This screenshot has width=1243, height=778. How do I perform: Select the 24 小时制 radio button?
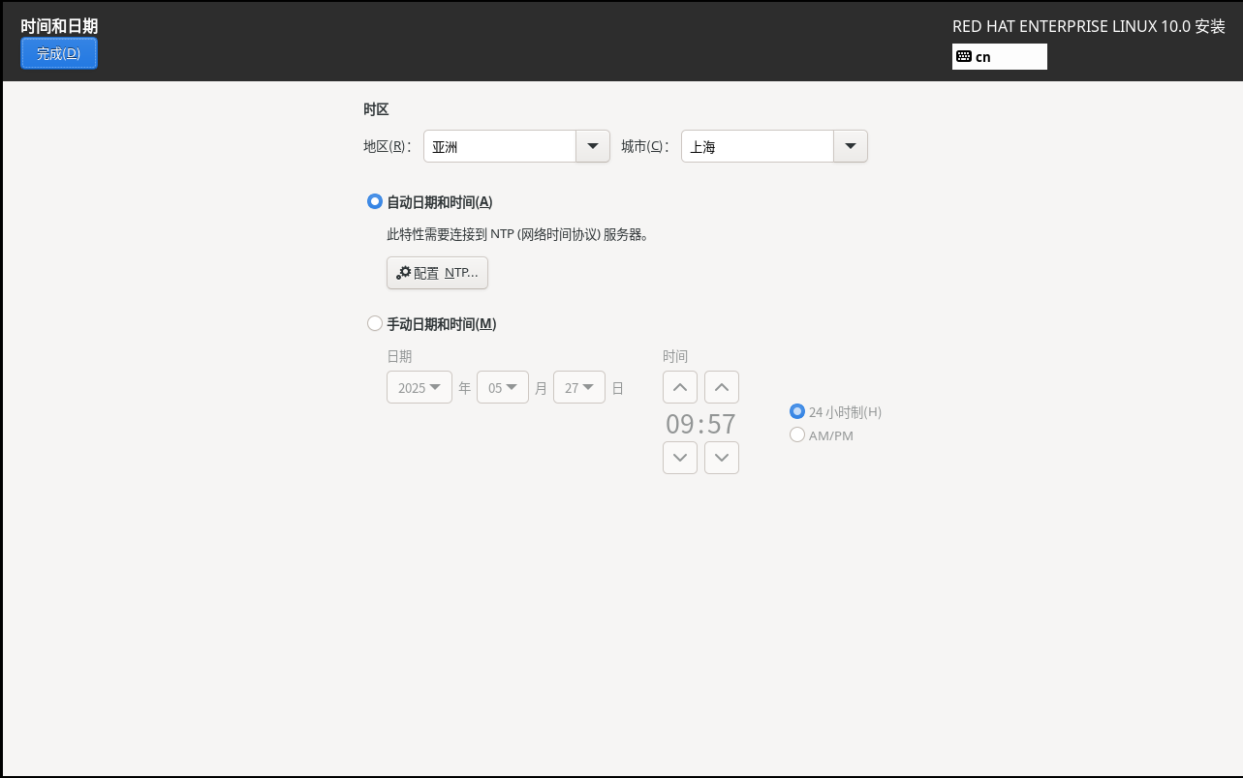coord(797,412)
